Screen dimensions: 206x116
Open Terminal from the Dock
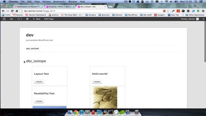click(x=110, y=112)
